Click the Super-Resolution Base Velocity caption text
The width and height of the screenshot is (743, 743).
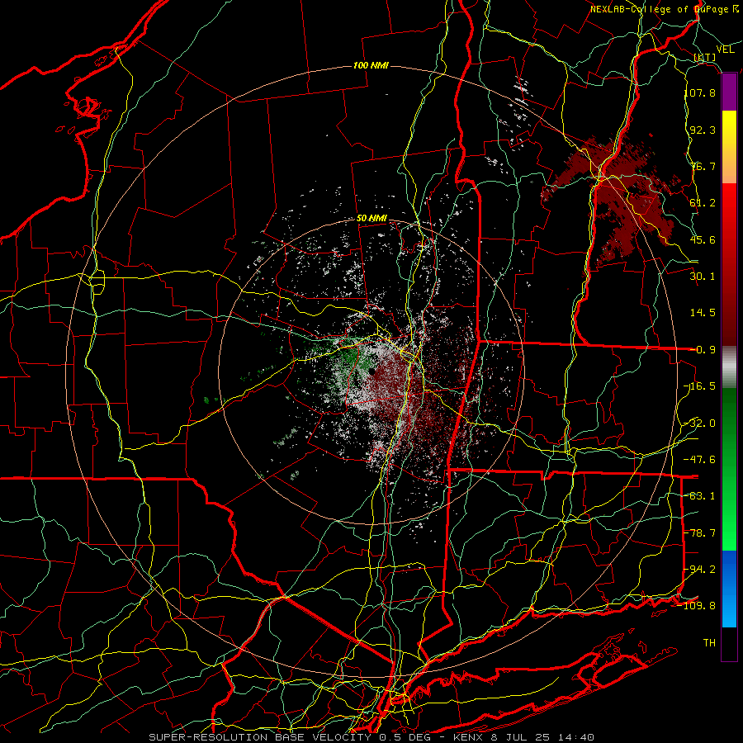(x=371, y=737)
